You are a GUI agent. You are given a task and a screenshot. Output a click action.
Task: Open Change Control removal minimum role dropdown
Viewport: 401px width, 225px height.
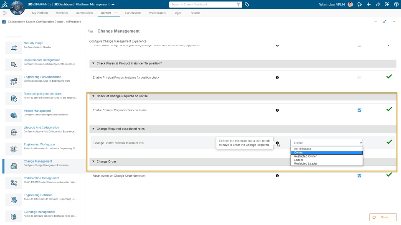[x=327, y=143]
